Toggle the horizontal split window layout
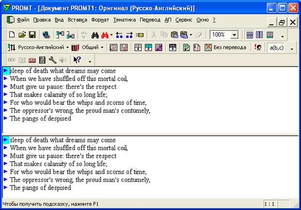Screen dimensions: 301x210 pyautogui.click(x=249, y=35)
